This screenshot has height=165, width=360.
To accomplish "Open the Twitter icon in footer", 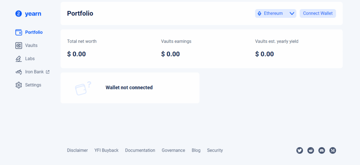I will tap(300, 150).
